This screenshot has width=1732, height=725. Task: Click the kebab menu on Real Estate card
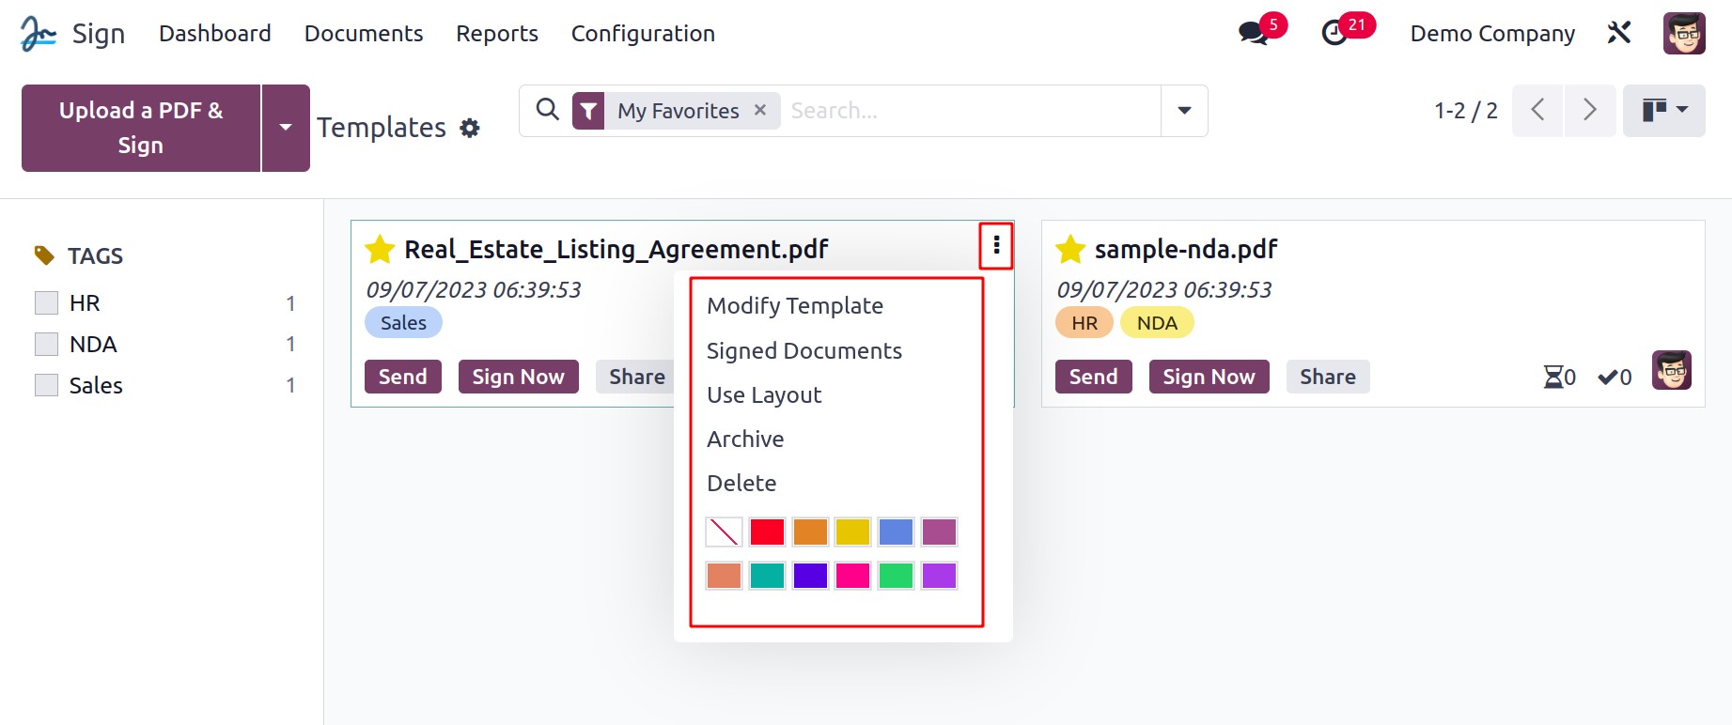[x=996, y=246]
